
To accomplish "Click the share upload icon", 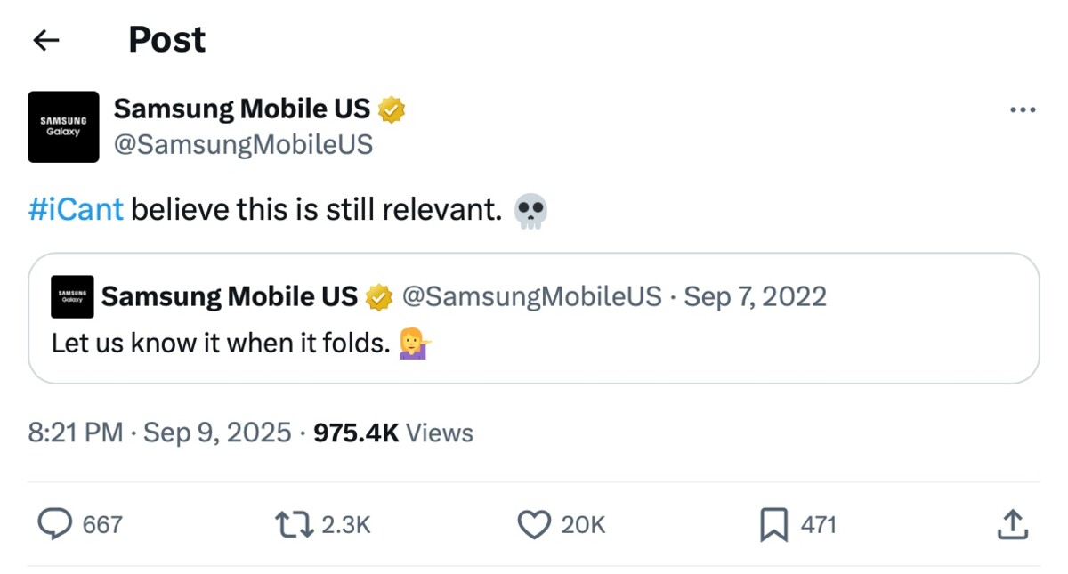I will 1012,524.
